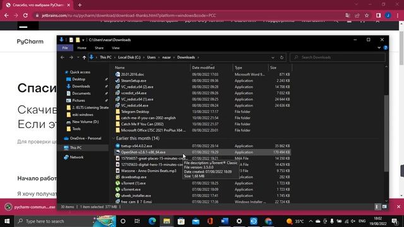Bookmark this page with the star icon
This screenshot has width=404, height=227.
[367, 15]
